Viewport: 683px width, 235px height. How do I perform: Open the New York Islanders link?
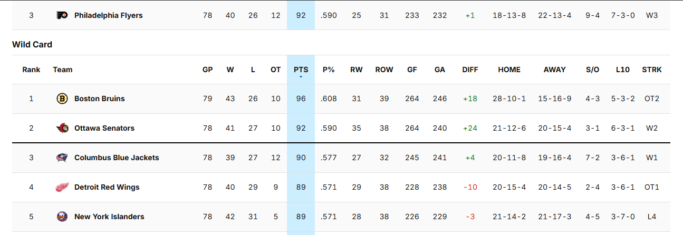109,217
